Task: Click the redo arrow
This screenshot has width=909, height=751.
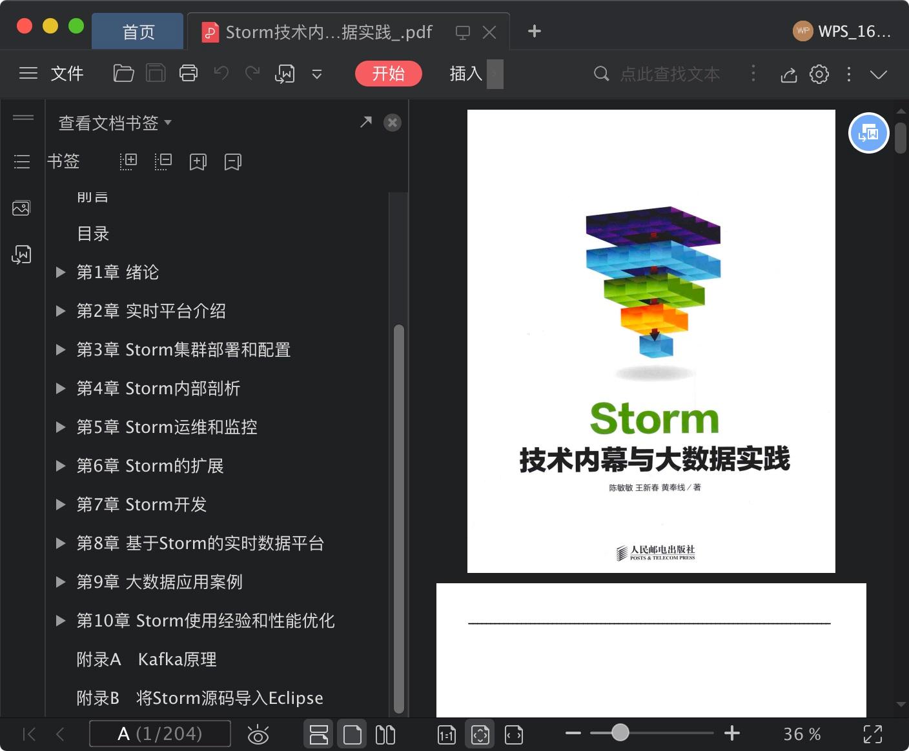Action: pyautogui.click(x=252, y=74)
